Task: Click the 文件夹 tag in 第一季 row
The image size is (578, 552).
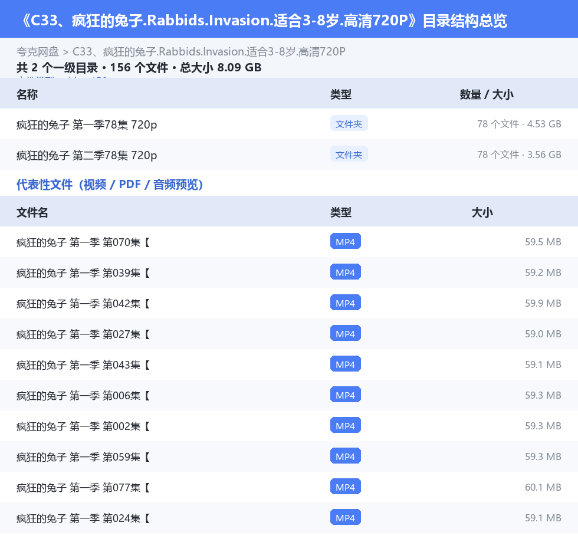Action: click(x=349, y=124)
